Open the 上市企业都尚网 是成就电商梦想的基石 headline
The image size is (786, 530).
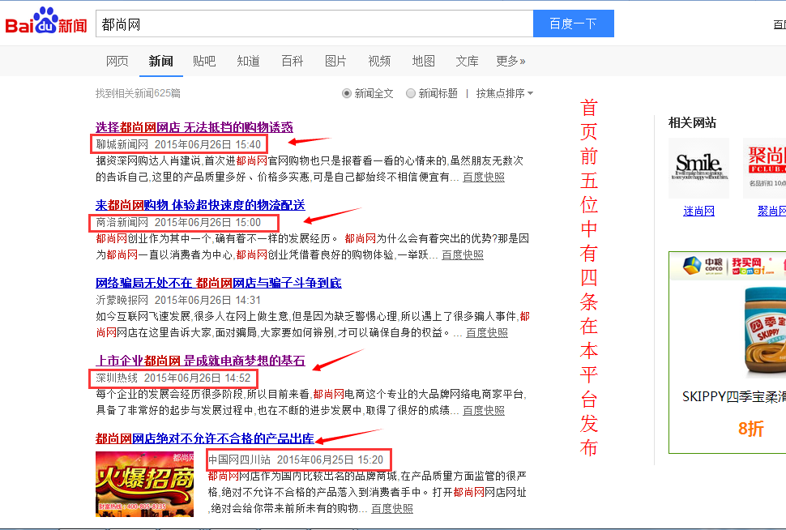coord(200,361)
